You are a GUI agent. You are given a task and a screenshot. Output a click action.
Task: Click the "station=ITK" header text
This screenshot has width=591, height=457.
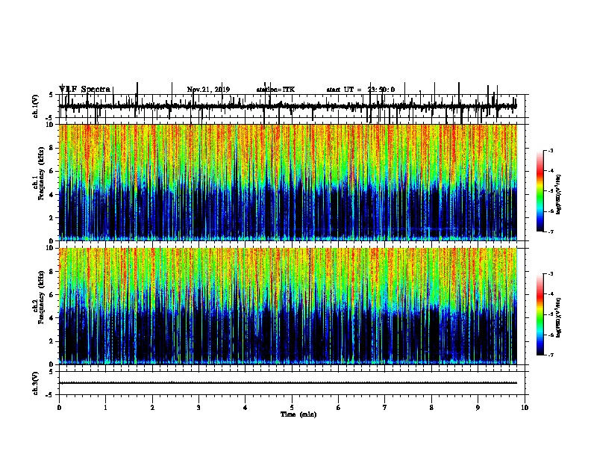[x=275, y=90]
